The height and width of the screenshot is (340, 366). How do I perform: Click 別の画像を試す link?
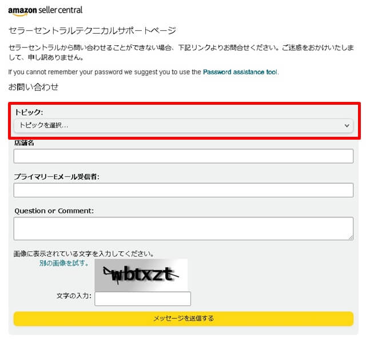(64, 263)
